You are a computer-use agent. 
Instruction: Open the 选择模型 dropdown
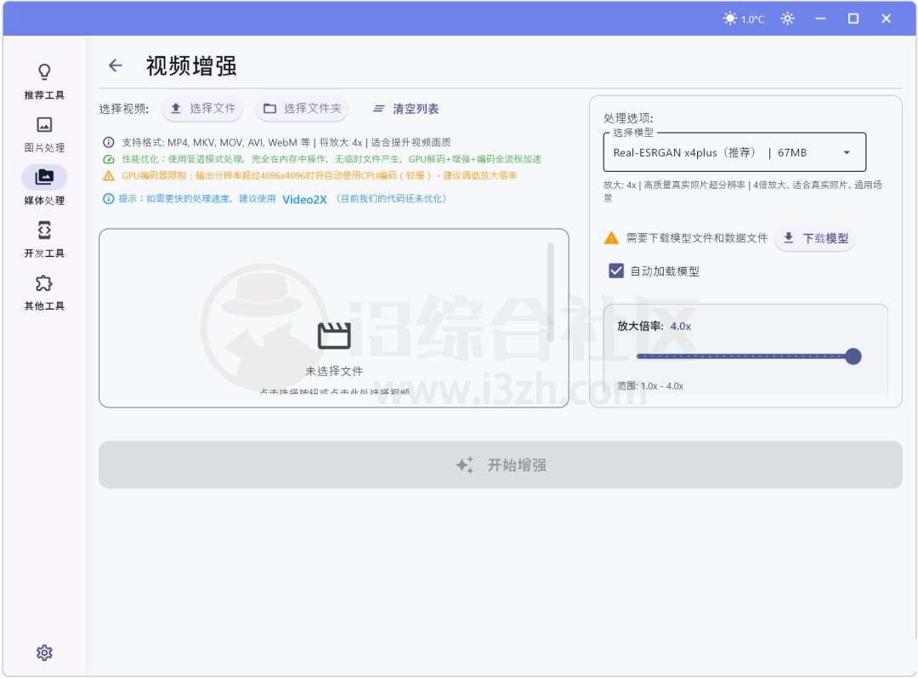pyautogui.click(x=734, y=152)
